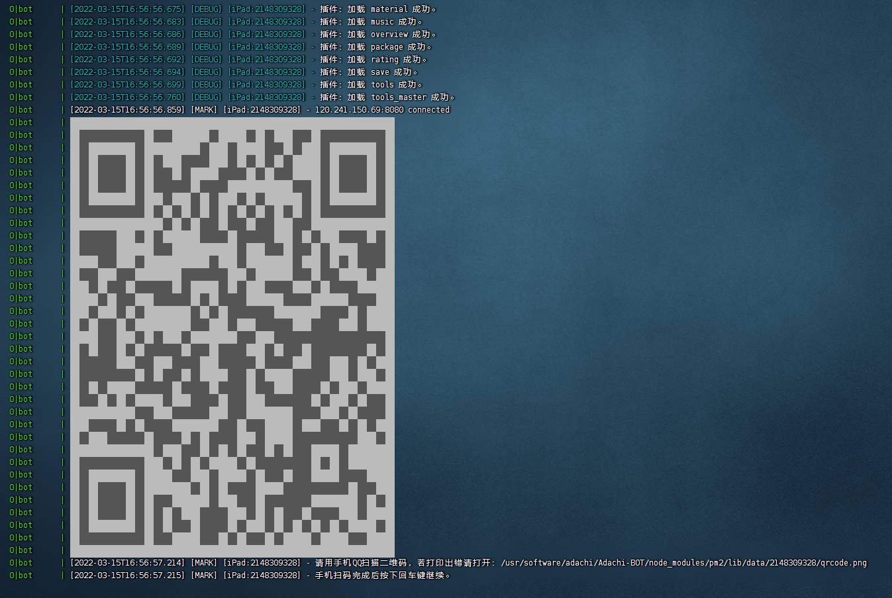The height and width of the screenshot is (598, 892).
Task: Click the '0|bot' prefix of the material line
Action: coord(21,9)
